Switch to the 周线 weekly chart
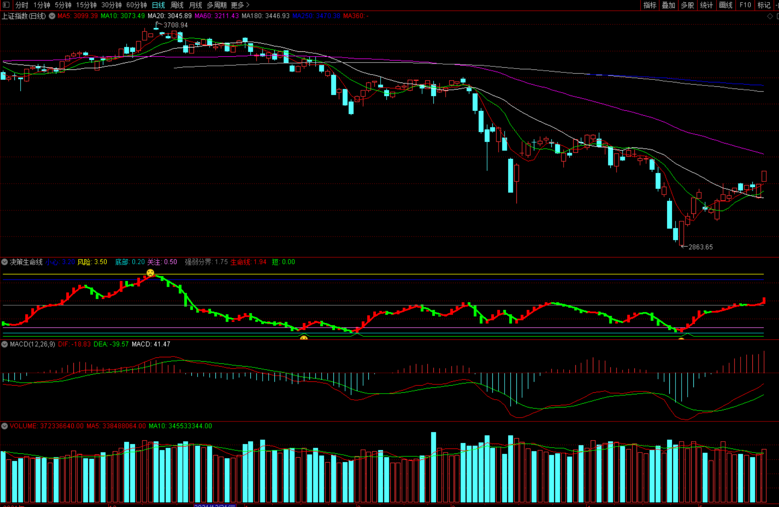 click(x=177, y=5)
